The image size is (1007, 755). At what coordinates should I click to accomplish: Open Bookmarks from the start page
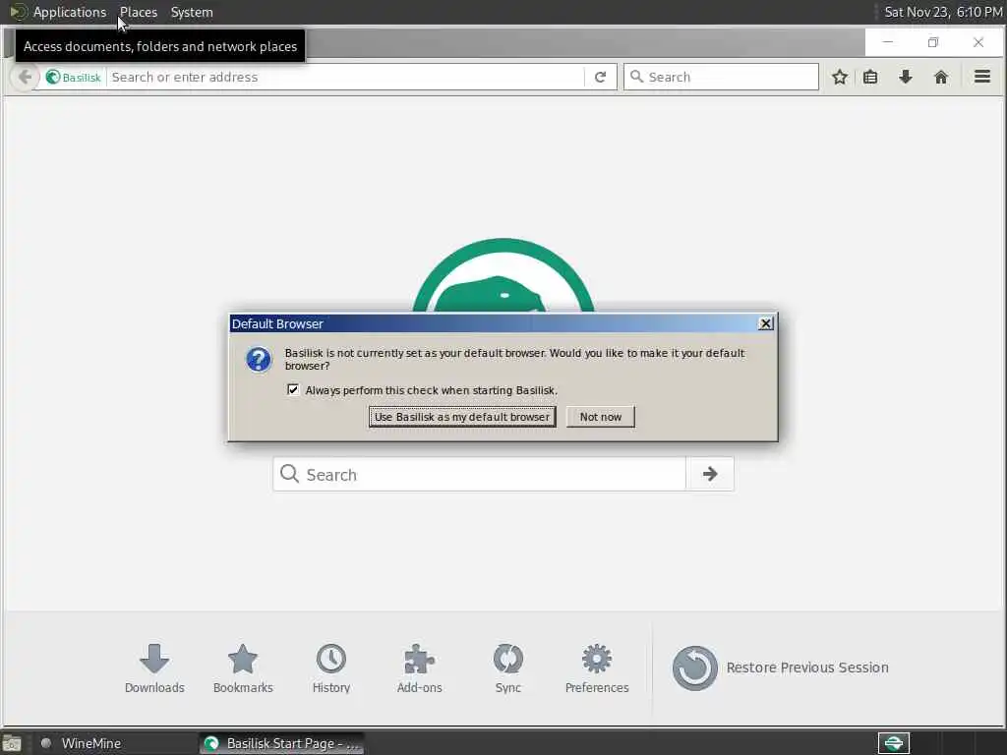[243, 668]
